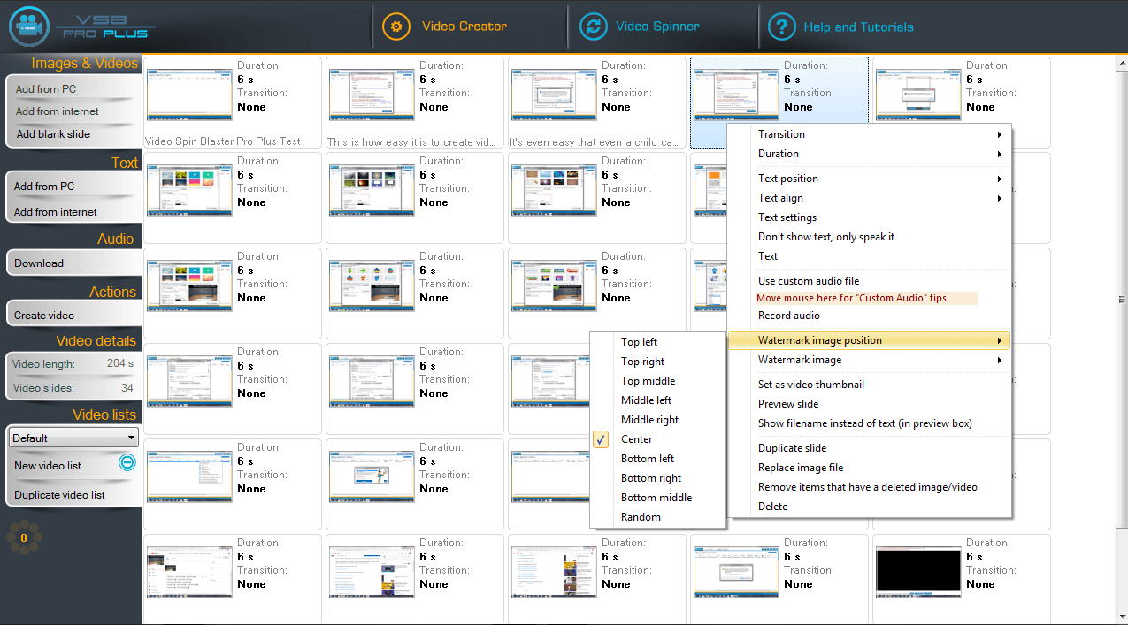Select the black thumbnail slide in the last row
Screen dimensions: 1128x625
click(962, 579)
